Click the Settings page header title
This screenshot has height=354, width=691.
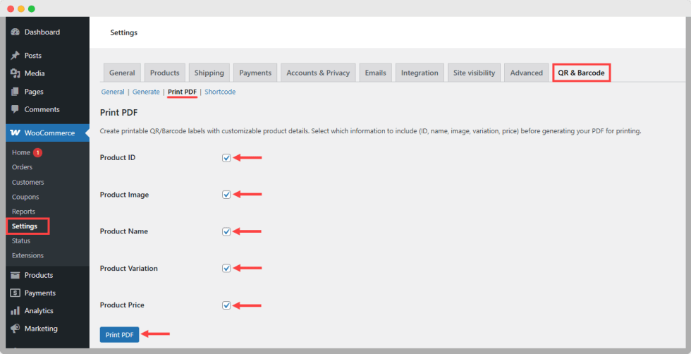124,32
